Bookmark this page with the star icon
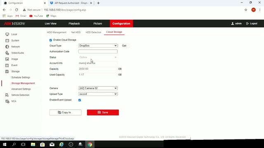264x148 pixels. 246,10
